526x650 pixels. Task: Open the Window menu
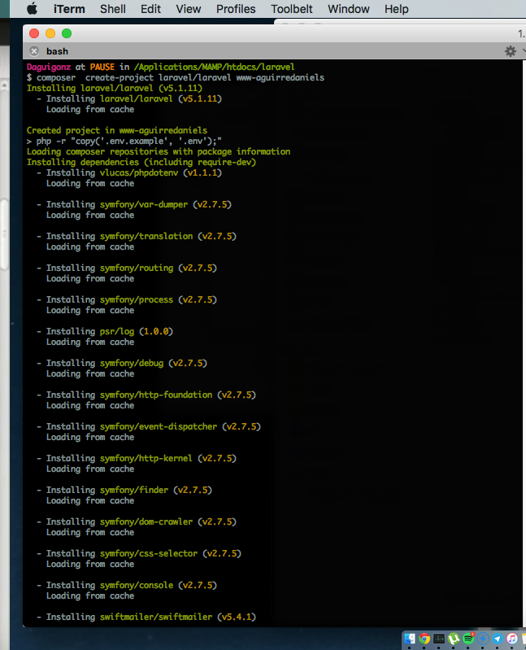click(348, 9)
